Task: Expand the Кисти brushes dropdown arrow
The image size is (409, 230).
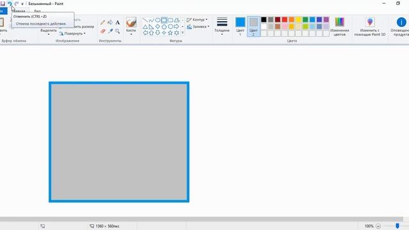Action: pos(131,34)
